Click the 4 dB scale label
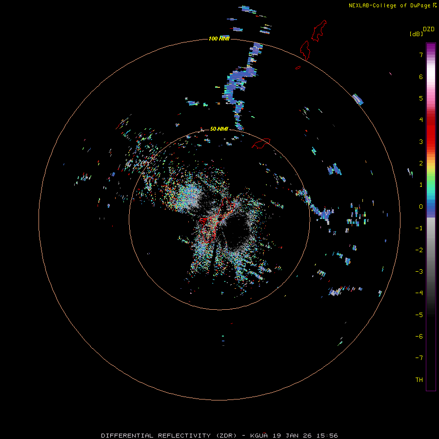This screenshot has height=439, width=439. point(421,120)
